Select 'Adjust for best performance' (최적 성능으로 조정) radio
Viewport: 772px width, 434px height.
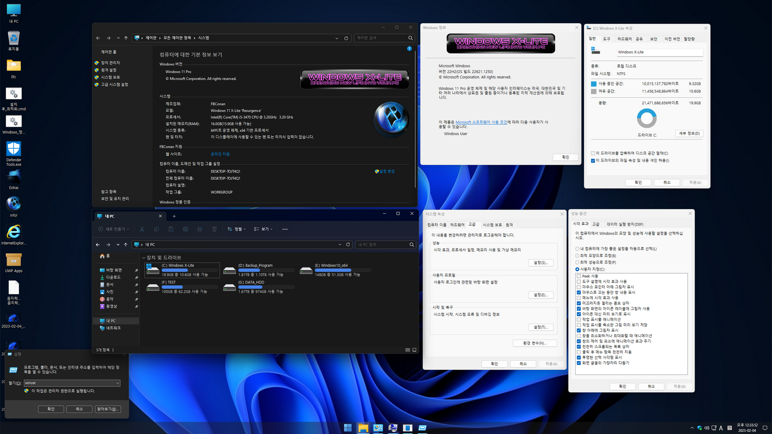point(578,262)
